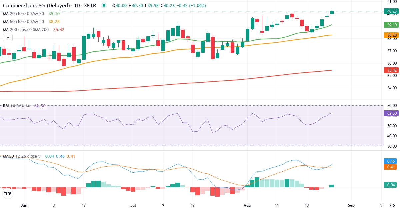Click the TradingView logo

(x=8, y=193)
